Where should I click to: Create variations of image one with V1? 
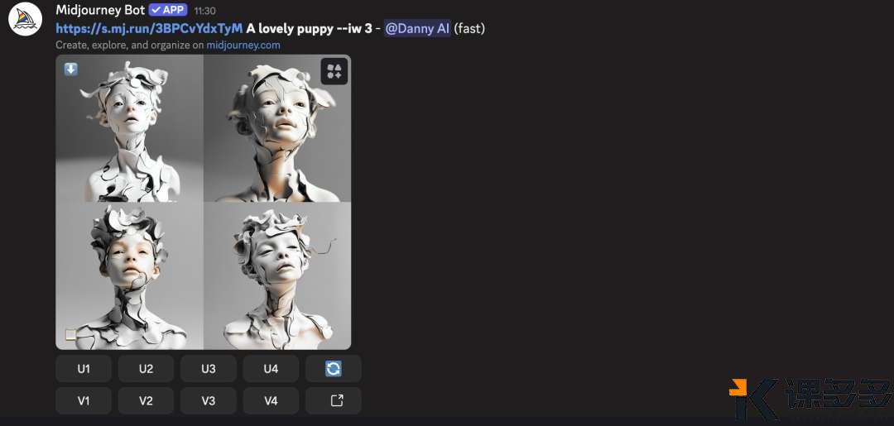[84, 401]
